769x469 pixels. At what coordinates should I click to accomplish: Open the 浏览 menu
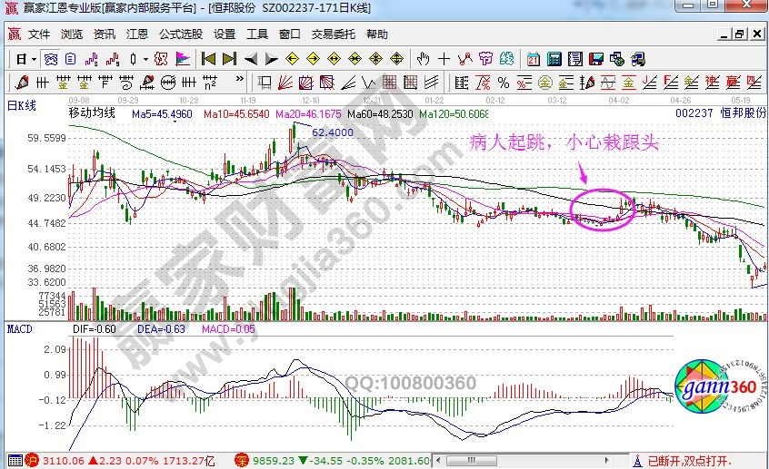72,34
